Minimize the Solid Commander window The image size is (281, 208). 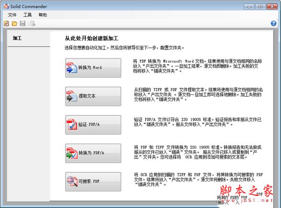point(249,7)
